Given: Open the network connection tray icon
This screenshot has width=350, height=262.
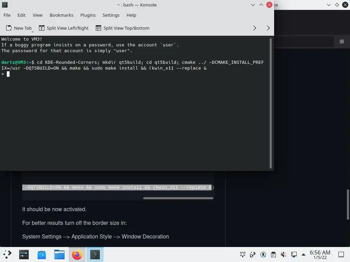Looking at the screenshot, I should (x=294, y=254).
